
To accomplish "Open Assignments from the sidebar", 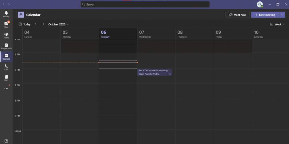I will 6,46.
